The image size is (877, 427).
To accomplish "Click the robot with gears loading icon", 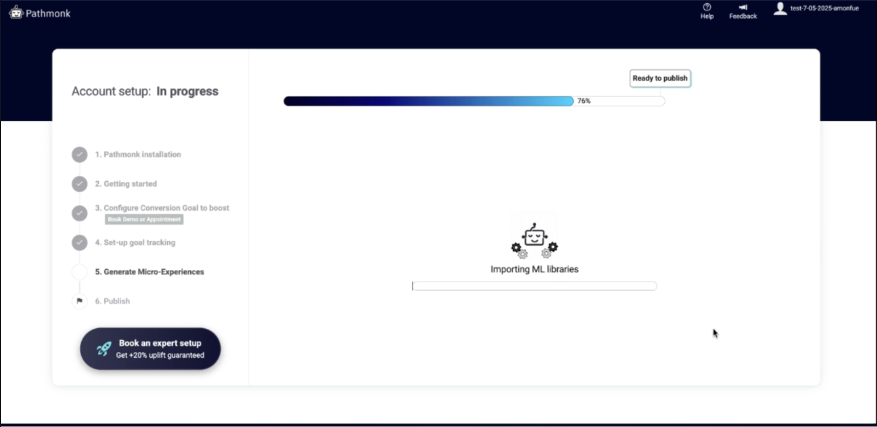I will [534, 240].
